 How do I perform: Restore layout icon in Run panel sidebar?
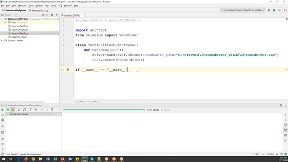(2, 133)
